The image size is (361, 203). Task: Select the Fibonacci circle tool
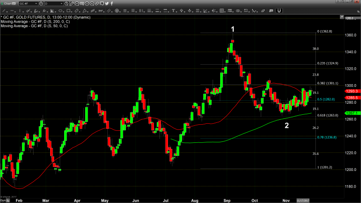click(117, 11)
